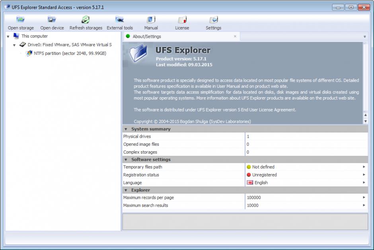Select NTFS partition (sector 2048) item
The image size is (374, 250).
[70, 53]
